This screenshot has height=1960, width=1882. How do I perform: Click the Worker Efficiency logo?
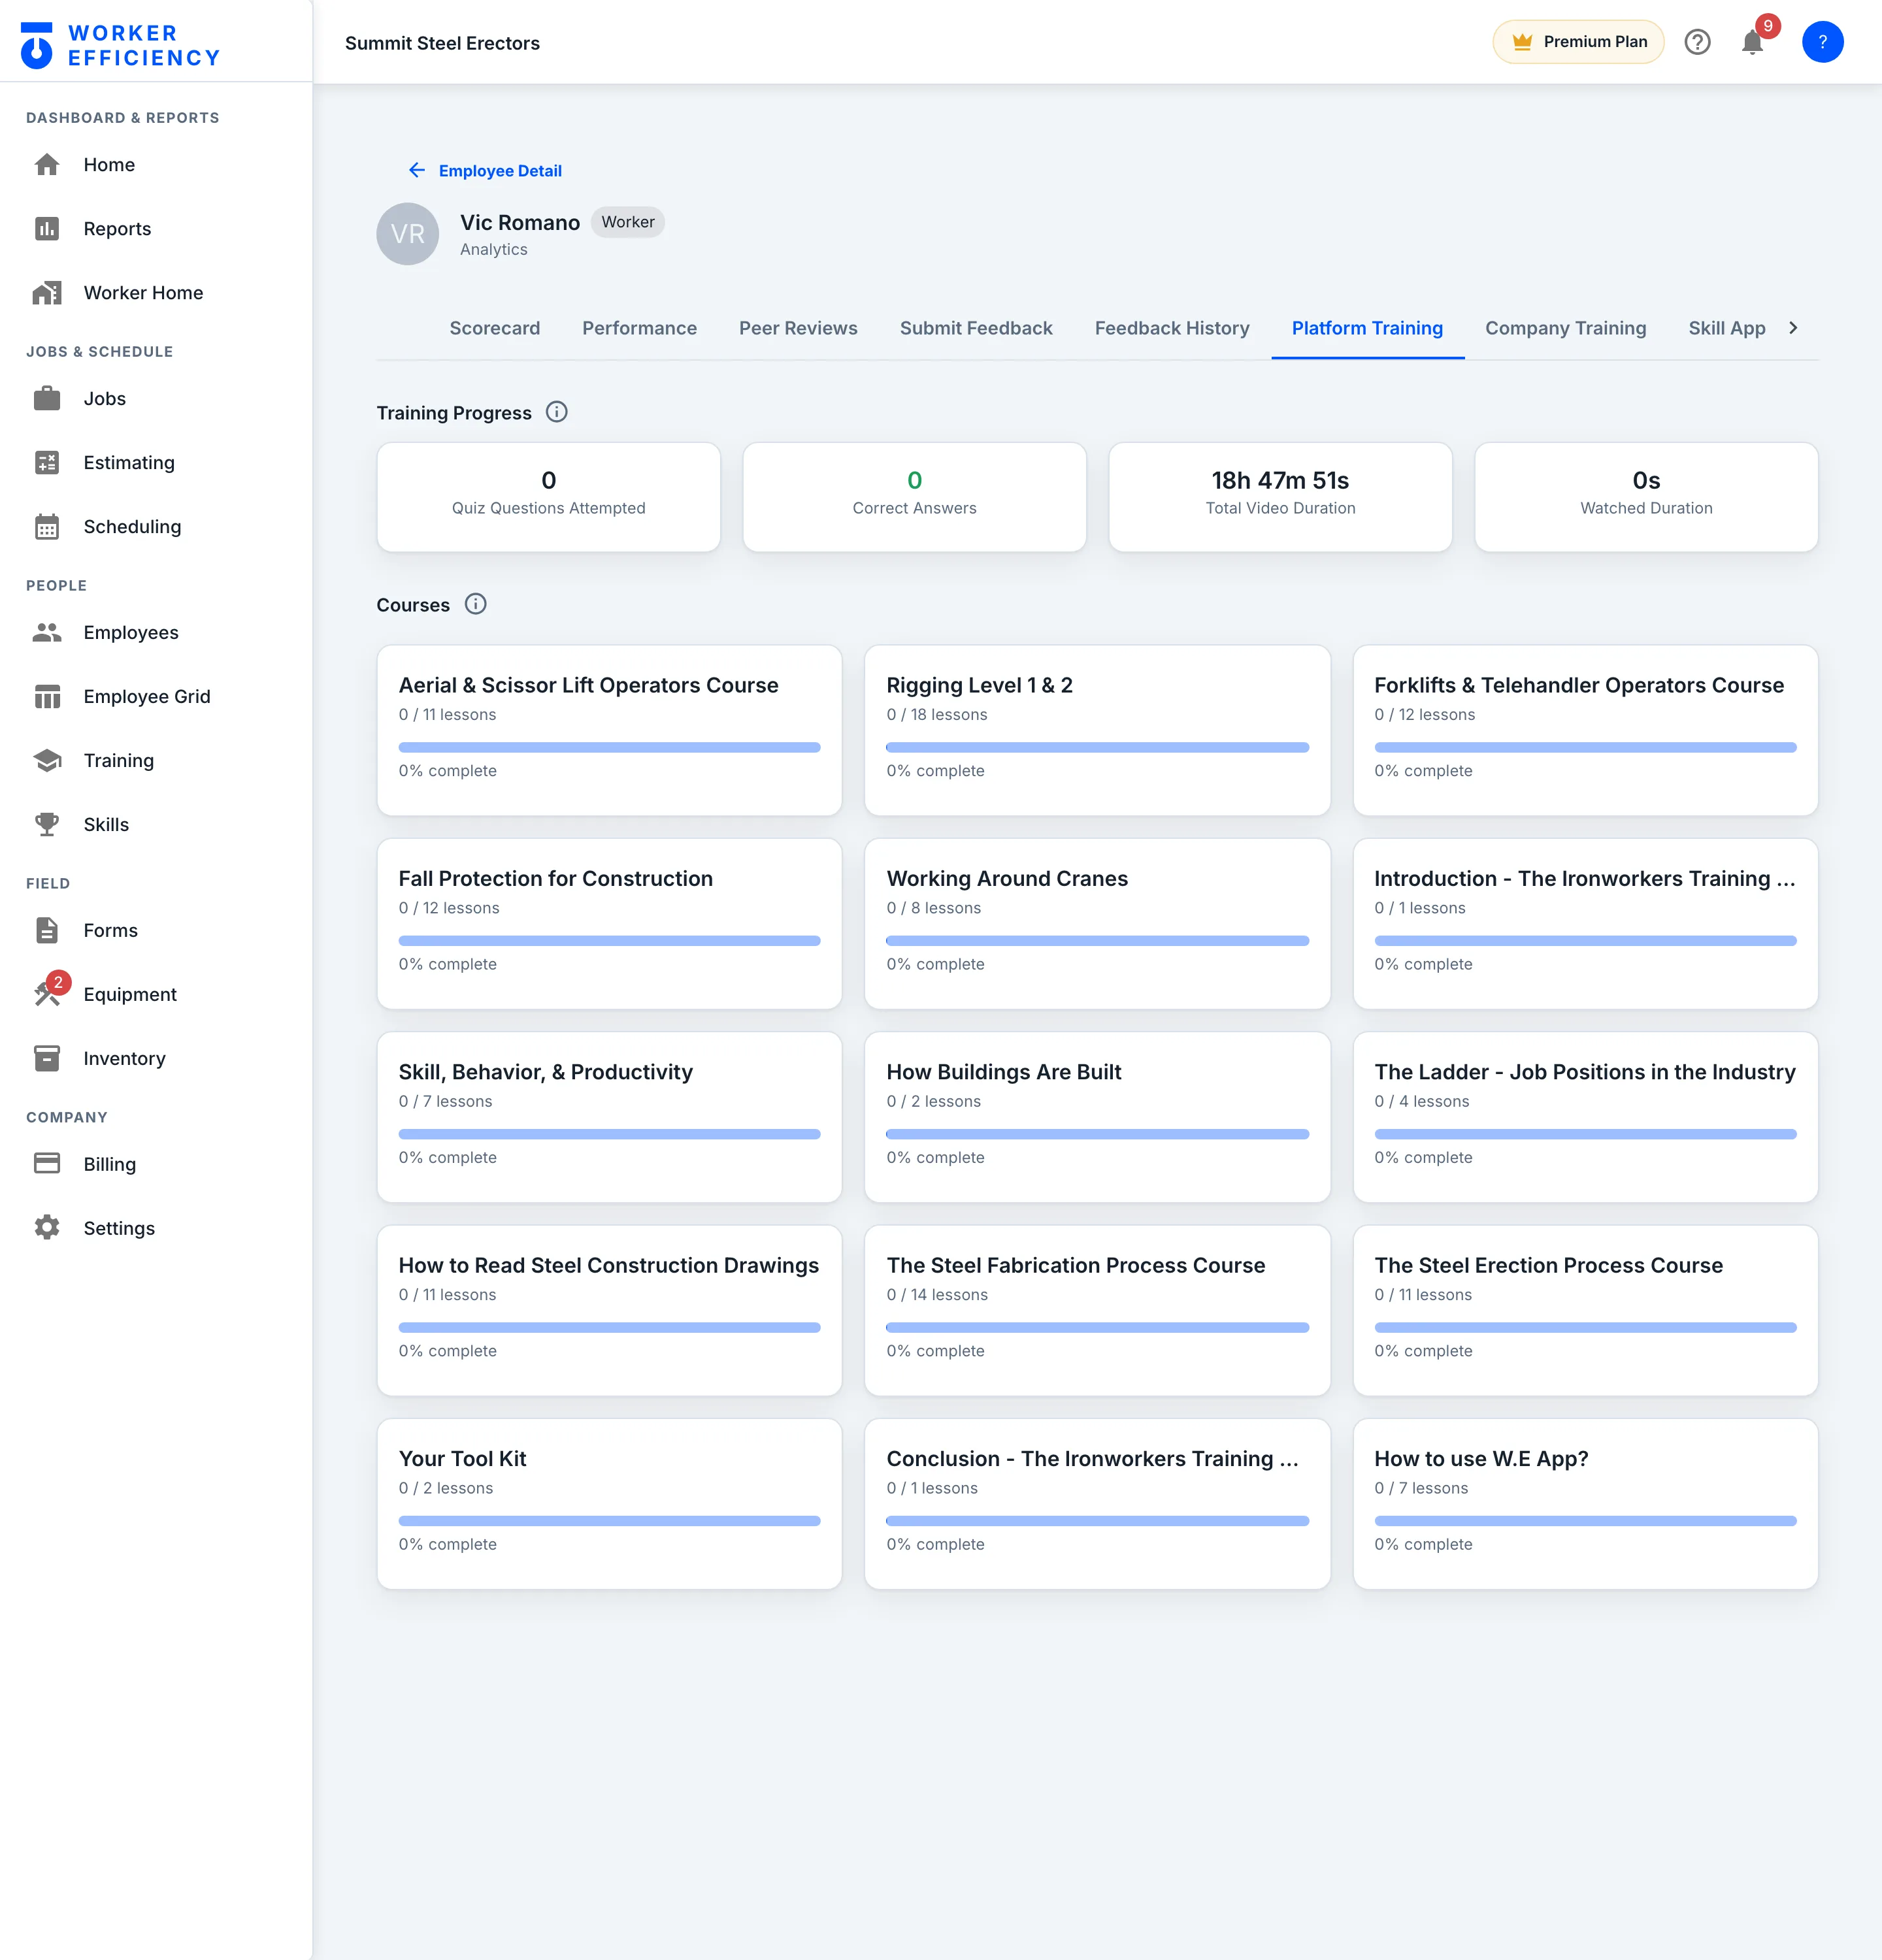(120, 45)
